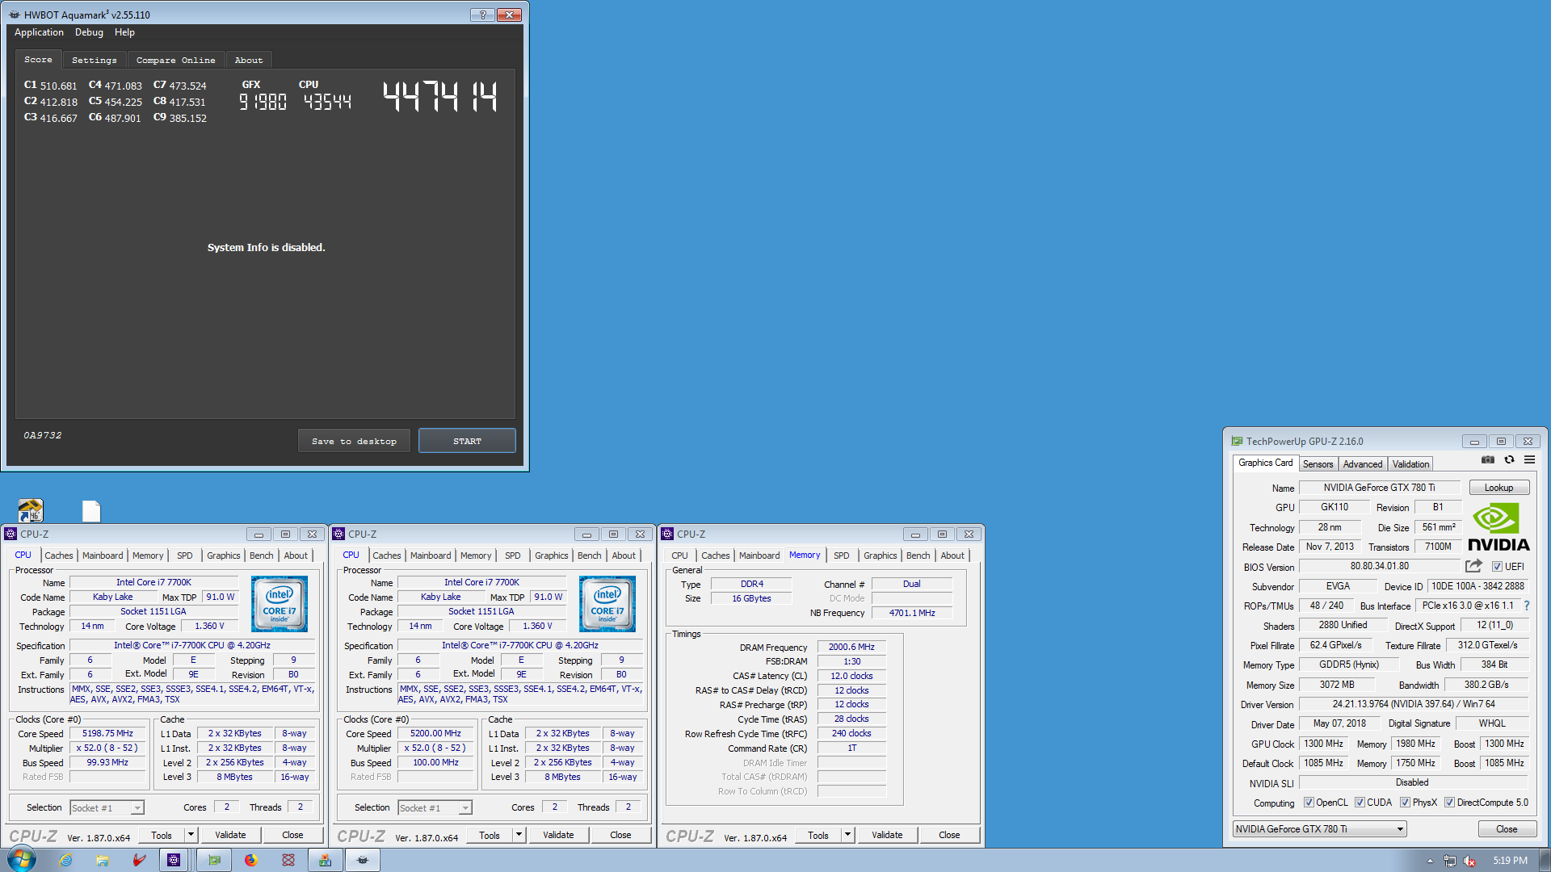Click the Bus Interface question mark
1551x872 pixels.
1526,606
